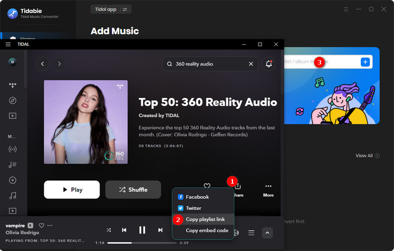Viewport: 394px width, 251px height.
Task: Go to TIDAL home via the logo icon
Action: [13, 85]
